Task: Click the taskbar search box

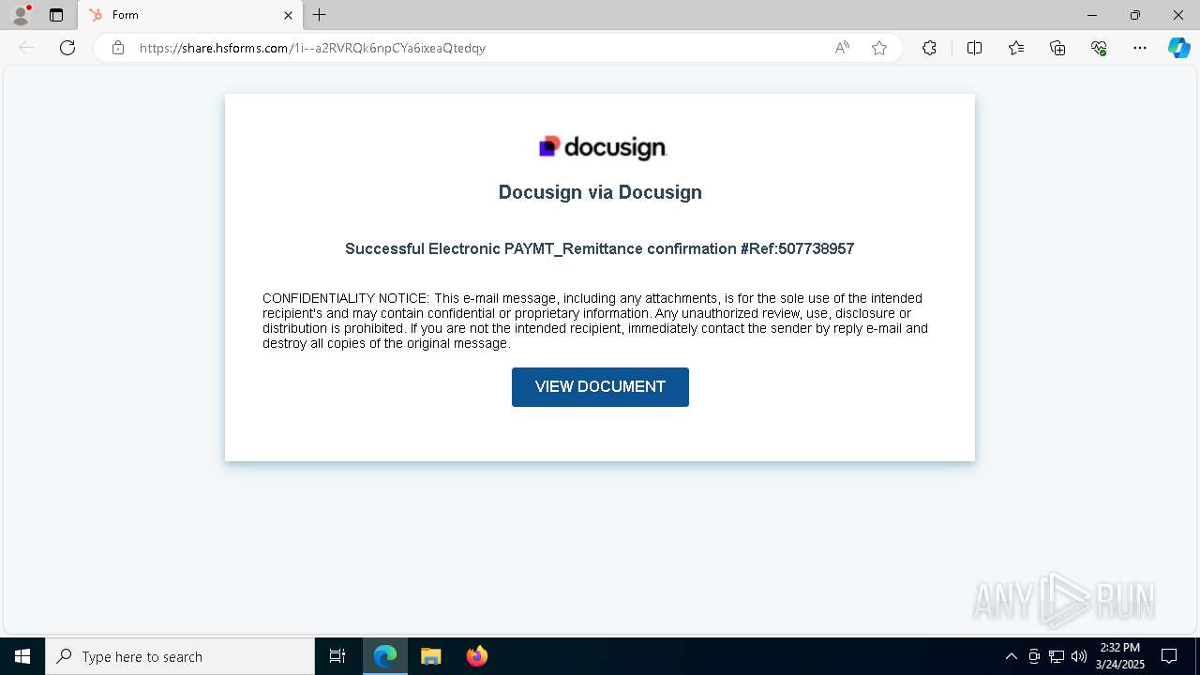Action: click(x=180, y=656)
